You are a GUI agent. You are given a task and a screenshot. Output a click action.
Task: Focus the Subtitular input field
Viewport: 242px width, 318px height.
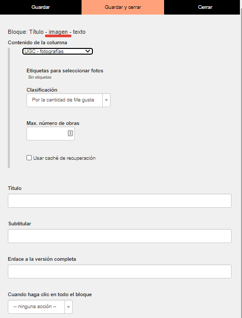tap(119, 236)
